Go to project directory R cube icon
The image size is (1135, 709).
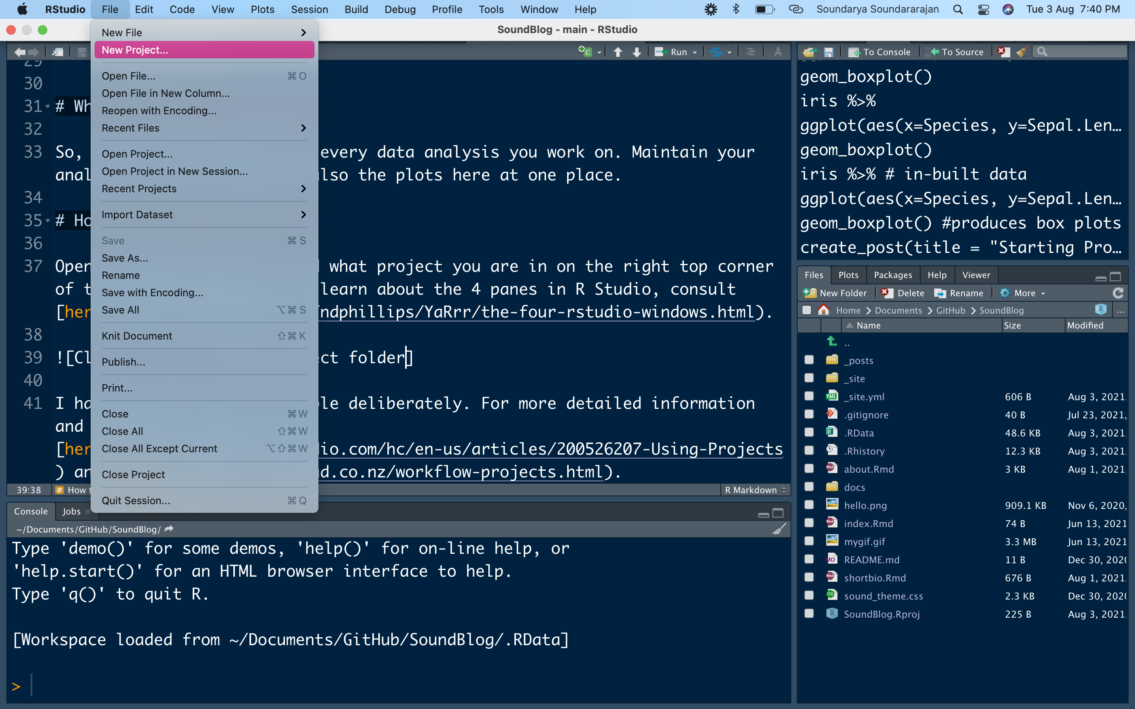click(x=1100, y=310)
